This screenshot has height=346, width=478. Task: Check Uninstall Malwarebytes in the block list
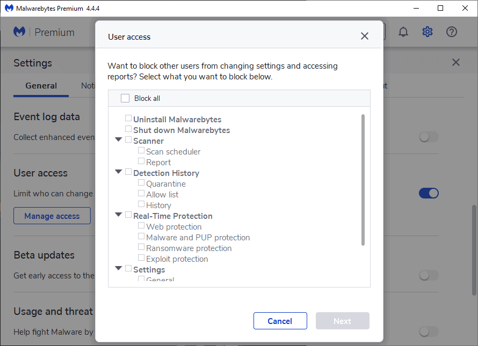[x=128, y=117]
